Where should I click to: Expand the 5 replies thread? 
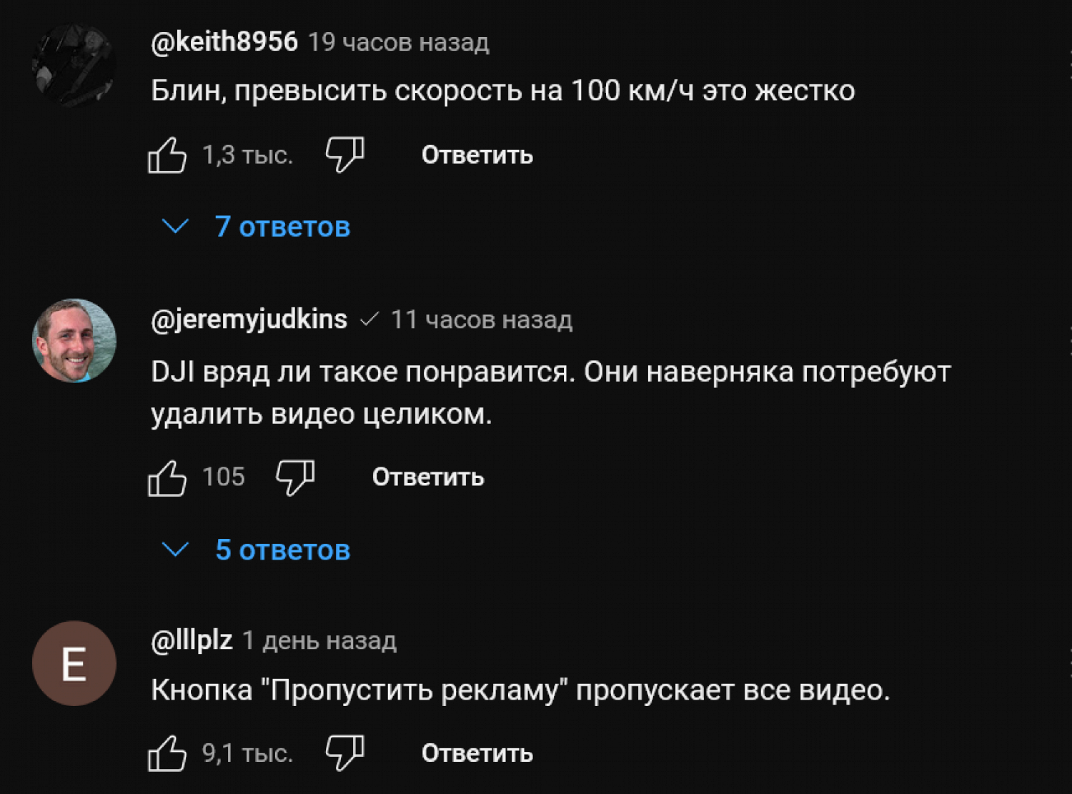coord(282,550)
